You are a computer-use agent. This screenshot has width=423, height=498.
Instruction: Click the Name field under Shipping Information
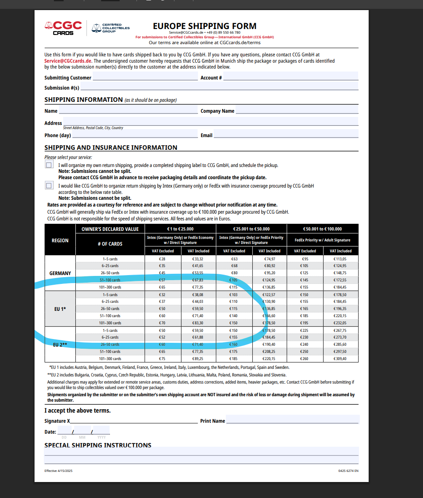128,109
